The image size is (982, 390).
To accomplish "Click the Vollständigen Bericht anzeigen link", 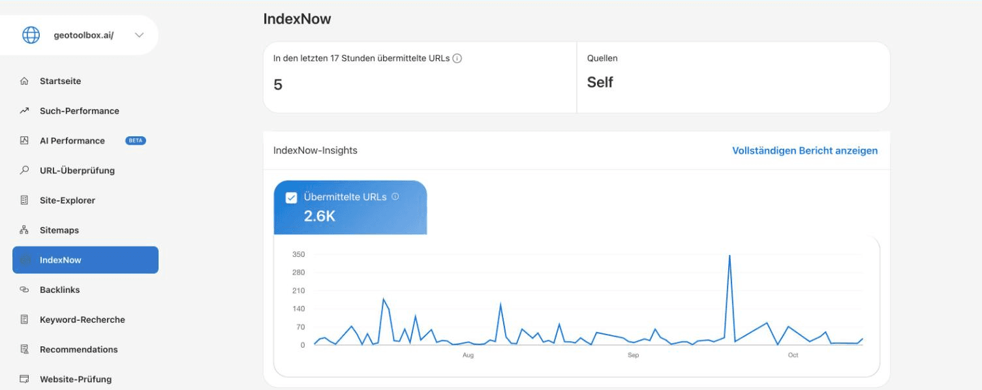I will click(x=805, y=151).
